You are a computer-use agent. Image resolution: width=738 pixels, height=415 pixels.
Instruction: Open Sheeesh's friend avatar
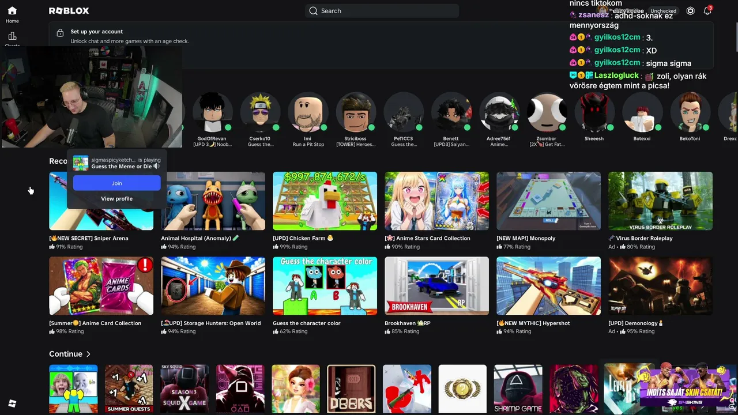[x=594, y=112]
